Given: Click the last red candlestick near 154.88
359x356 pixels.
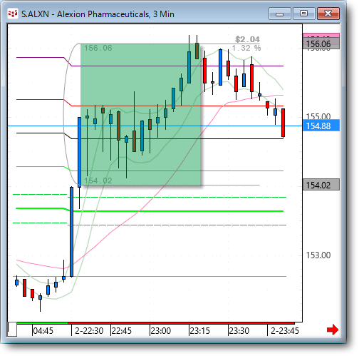Looking at the screenshot, I should pos(283,123).
